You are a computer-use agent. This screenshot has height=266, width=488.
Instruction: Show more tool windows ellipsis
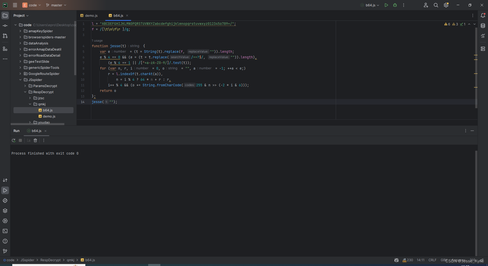click(5, 59)
